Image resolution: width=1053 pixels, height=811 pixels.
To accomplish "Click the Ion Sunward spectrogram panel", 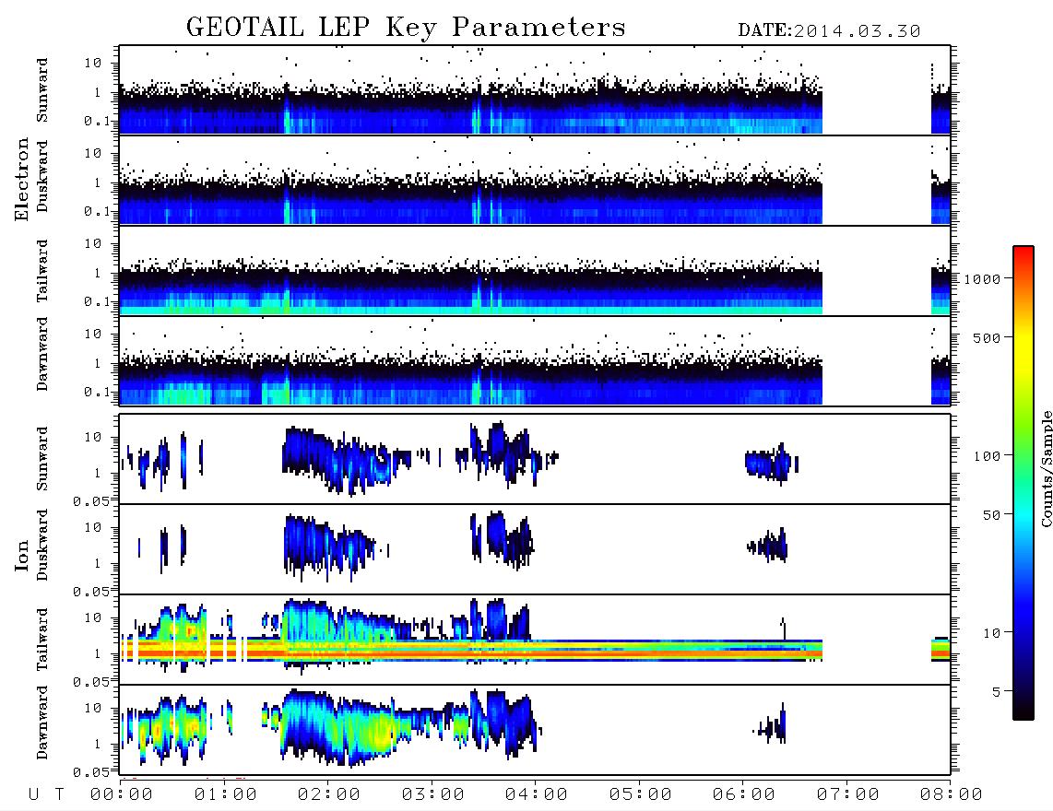I will pos(535,459).
